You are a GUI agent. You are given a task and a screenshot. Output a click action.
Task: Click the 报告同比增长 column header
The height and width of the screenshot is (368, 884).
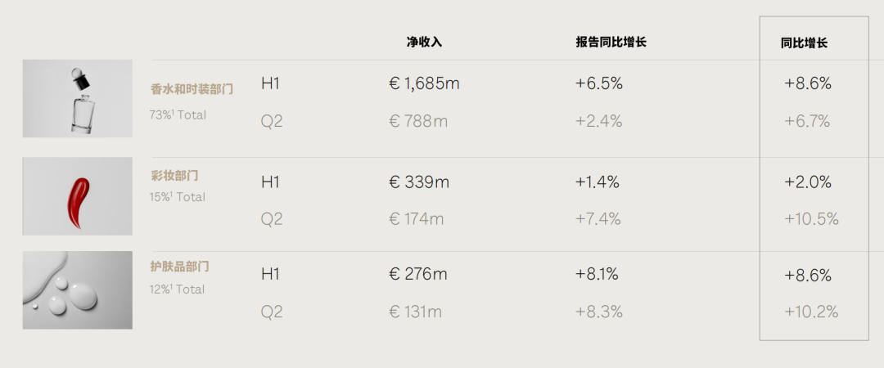611,43
